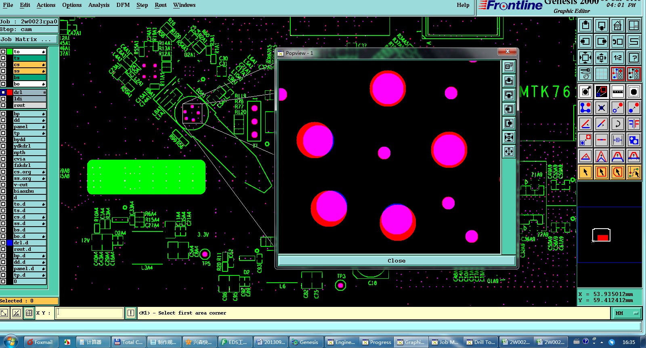Screen dimensions: 646x348
Task: Toggle the checkbox for layer rout
Action: pos(3,105)
